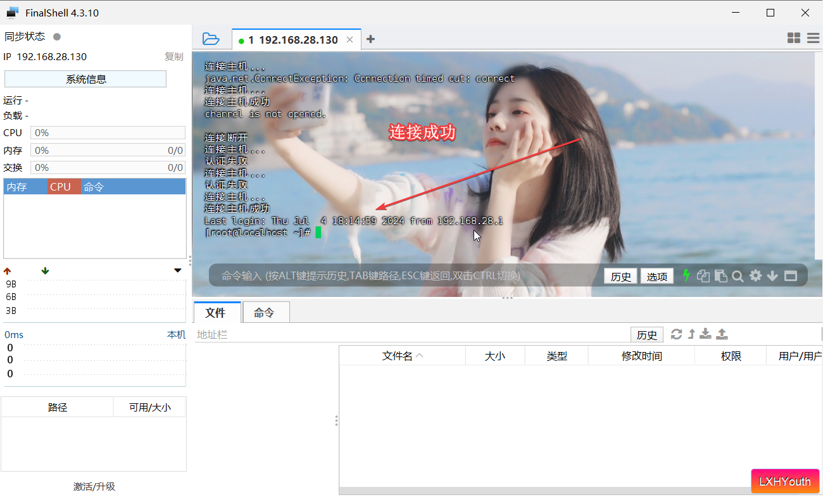Click the 'channel is not opened.' line
Viewport: 823px width, 497px height.
265,114
